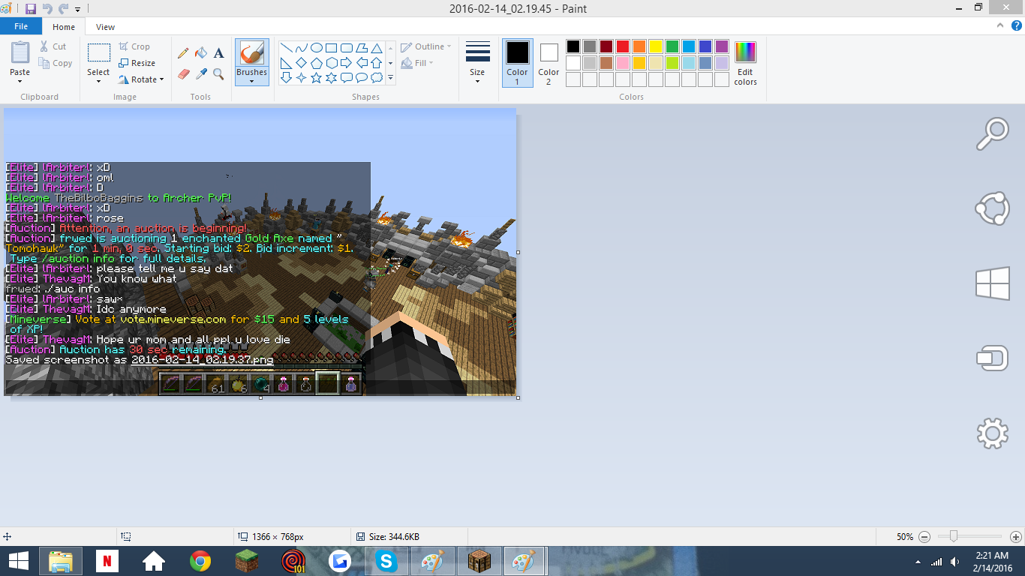Viewport: 1025px width, 576px height.
Task: Click the Crop button
Action: 135,46
